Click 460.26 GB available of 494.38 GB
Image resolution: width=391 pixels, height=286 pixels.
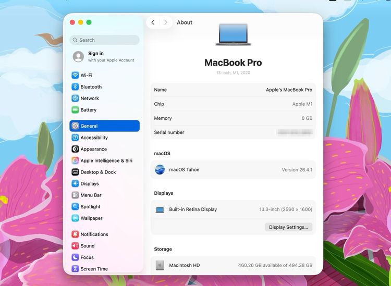275,265
